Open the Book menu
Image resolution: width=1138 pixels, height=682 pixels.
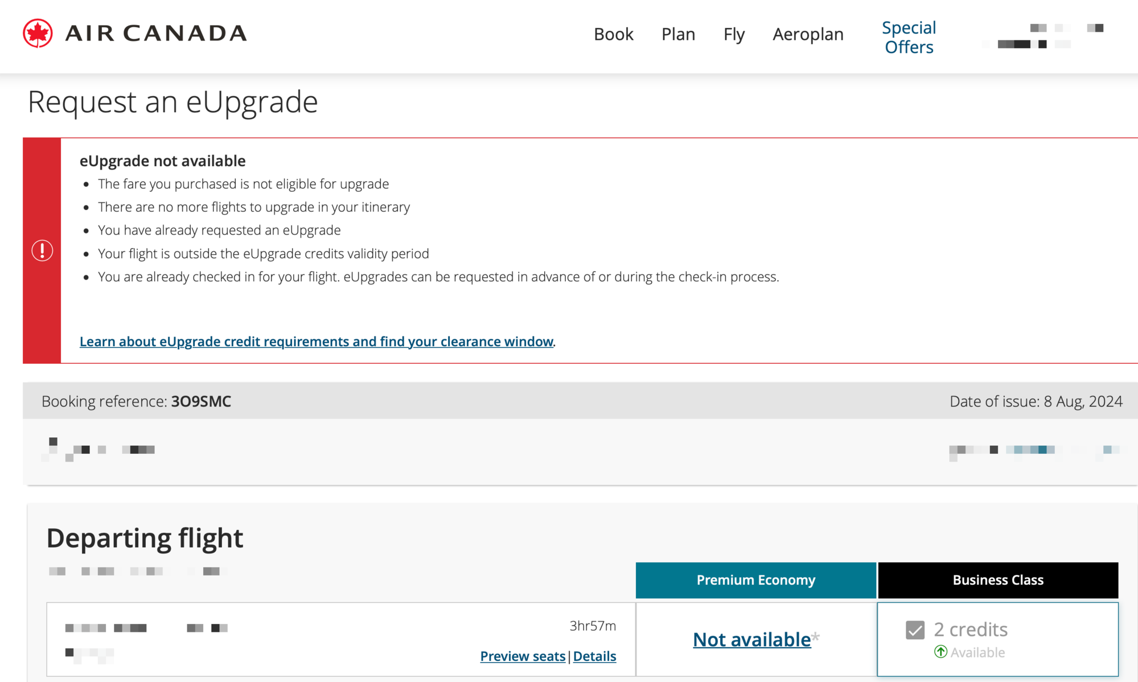614,34
